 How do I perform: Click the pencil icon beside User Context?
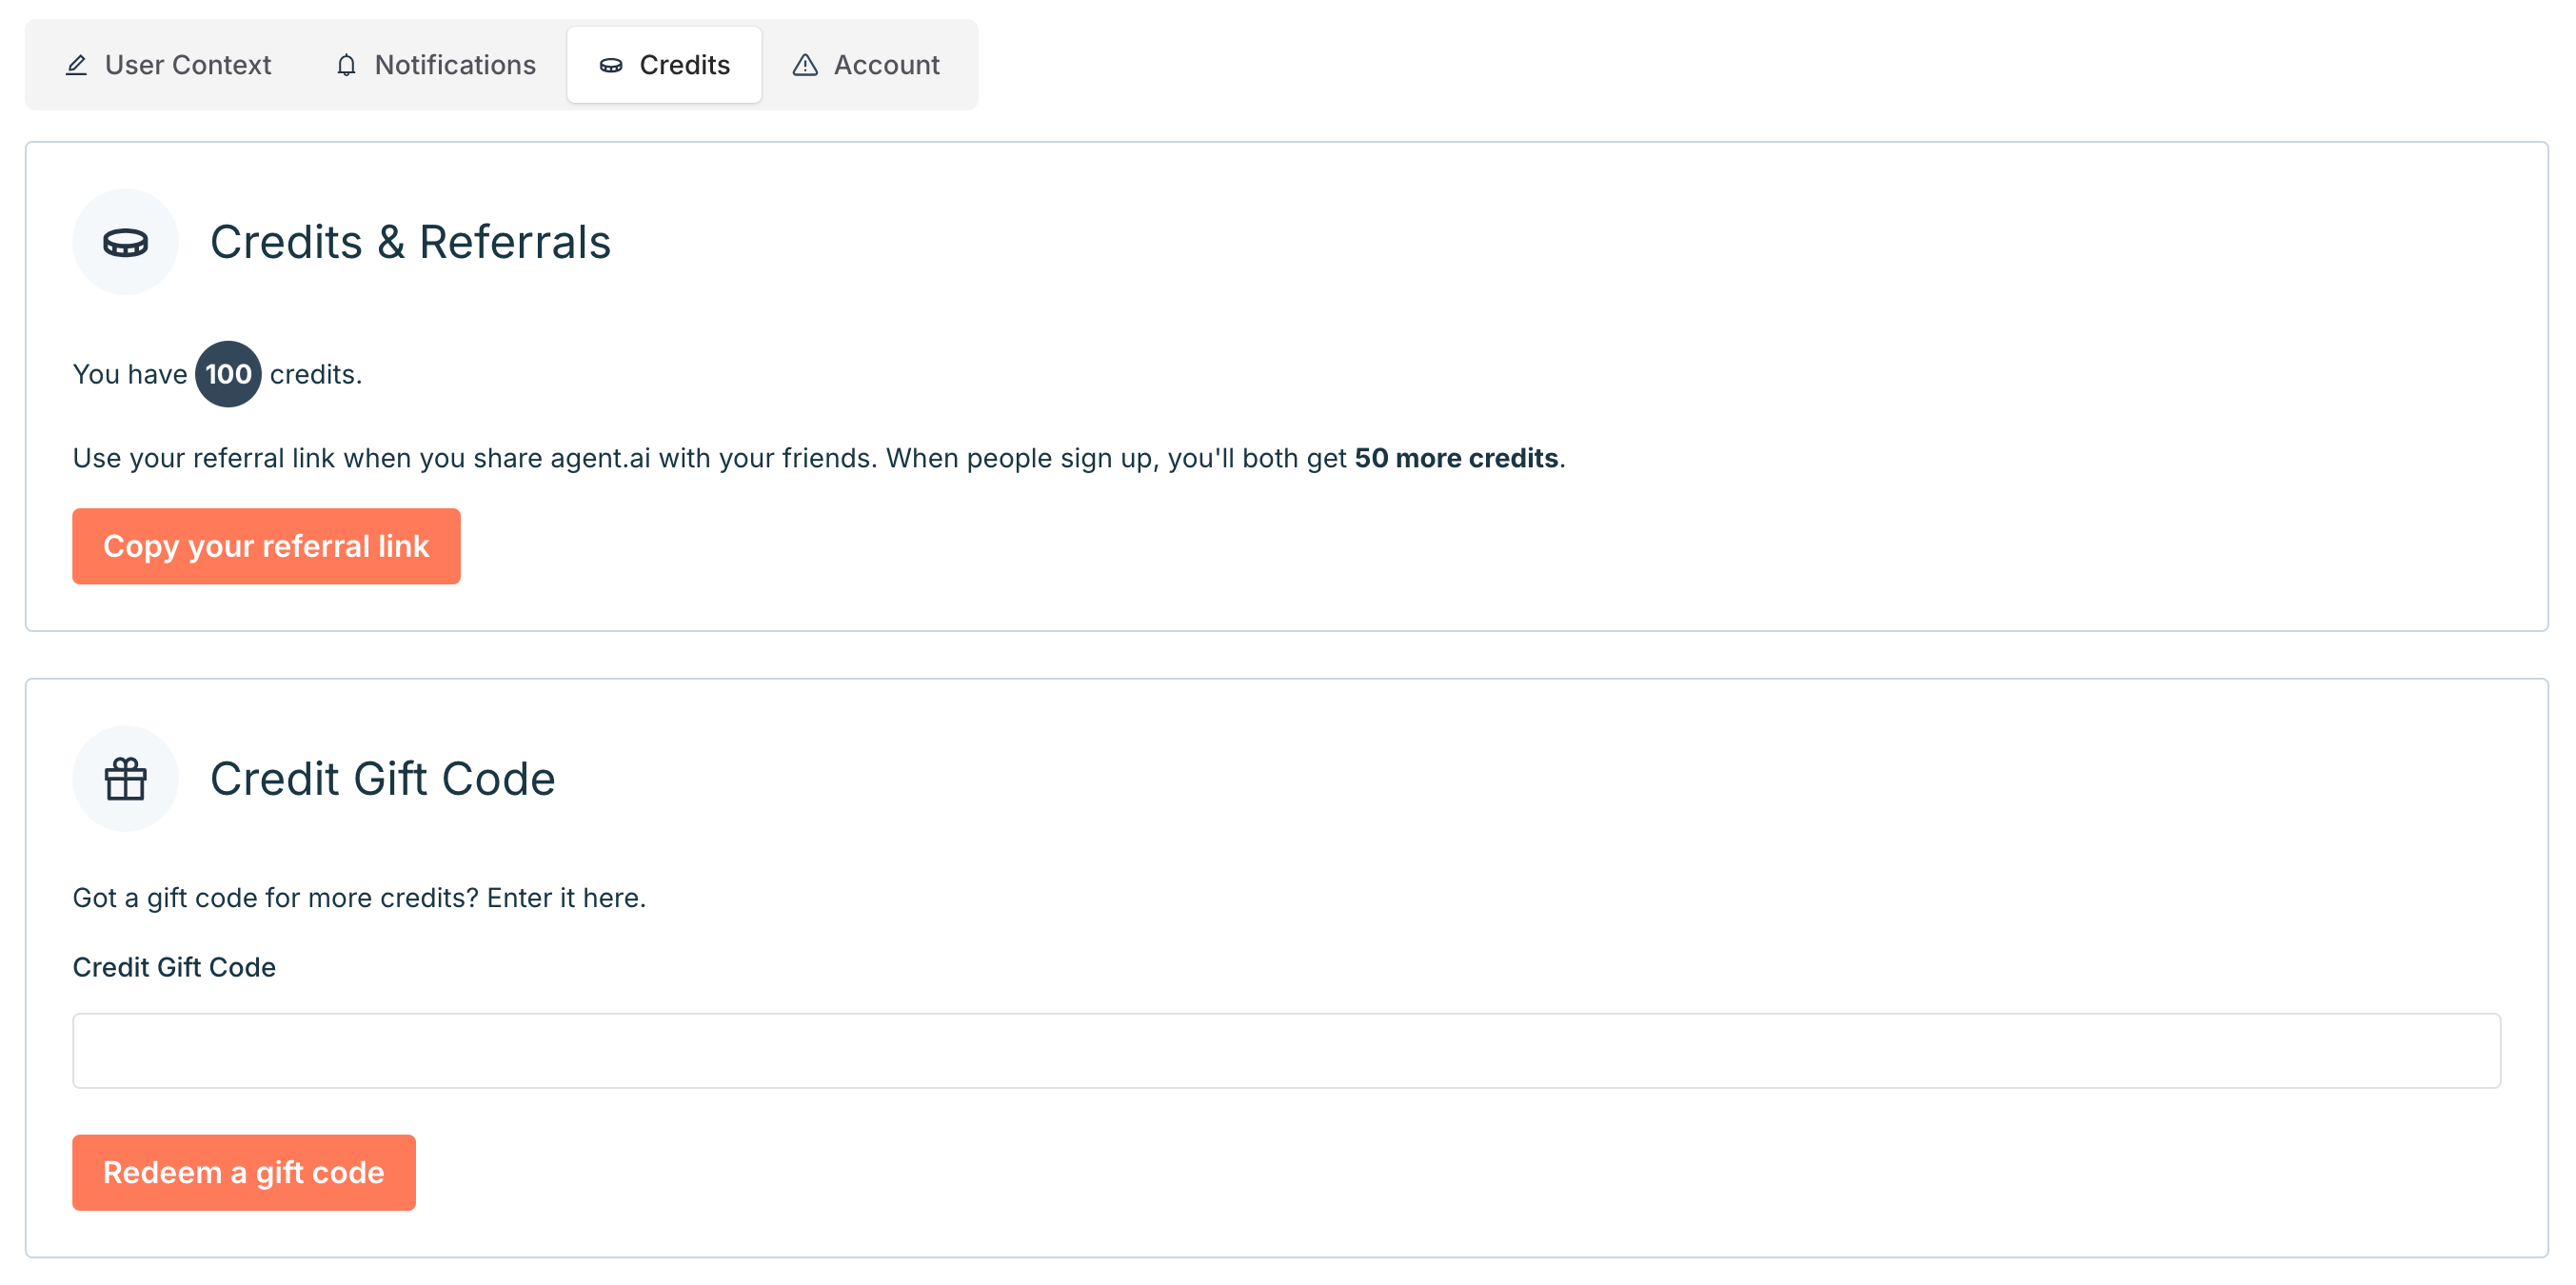pyautogui.click(x=76, y=65)
